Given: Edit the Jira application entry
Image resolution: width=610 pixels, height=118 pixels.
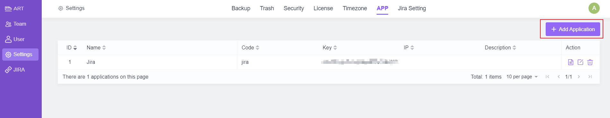Looking at the screenshot, I should coord(580,62).
